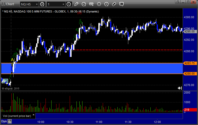Viewport: 198px width, 125px height.
Task: Click the 4292.00 price axis label
Action: 189,40
